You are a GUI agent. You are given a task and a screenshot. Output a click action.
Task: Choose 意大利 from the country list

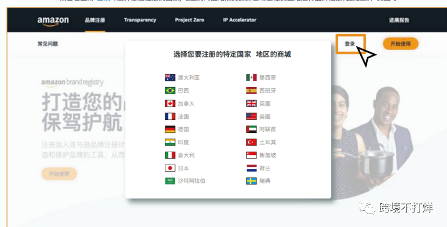(186, 155)
